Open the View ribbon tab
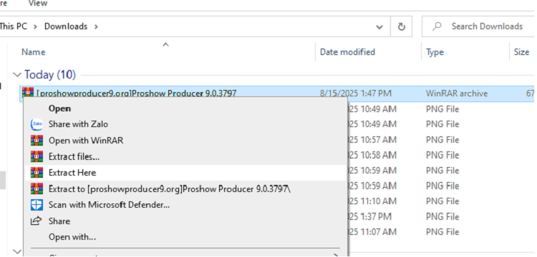 pos(38,4)
